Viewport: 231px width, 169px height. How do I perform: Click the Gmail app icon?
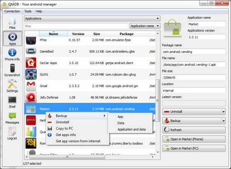click(x=31, y=86)
